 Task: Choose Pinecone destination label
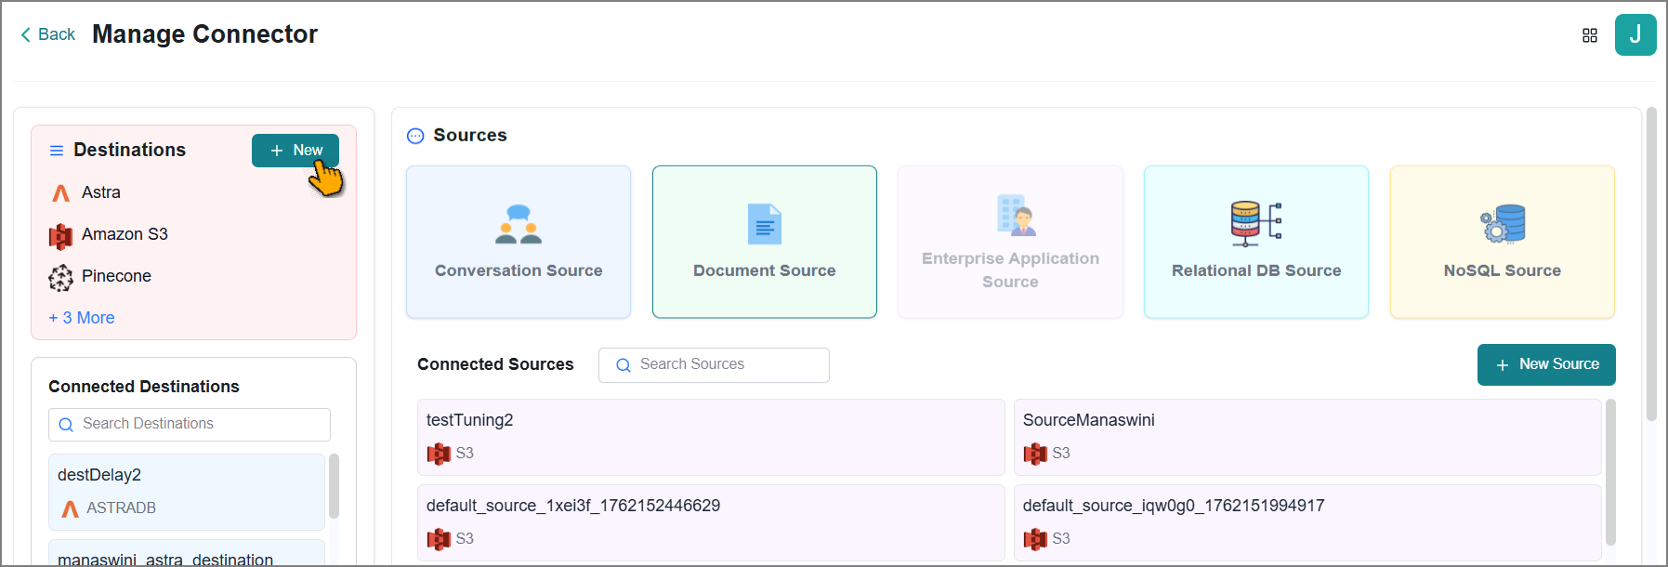coord(116,276)
